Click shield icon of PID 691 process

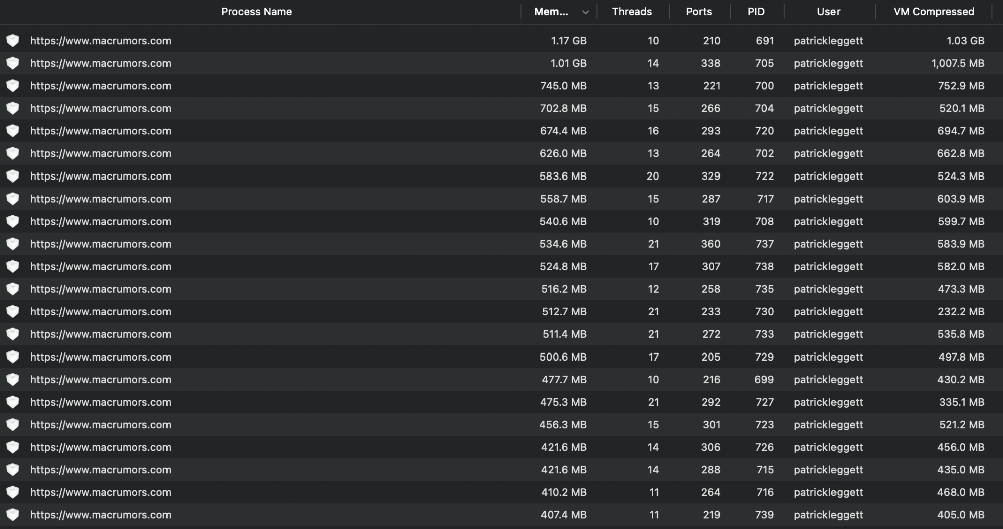click(x=13, y=41)
